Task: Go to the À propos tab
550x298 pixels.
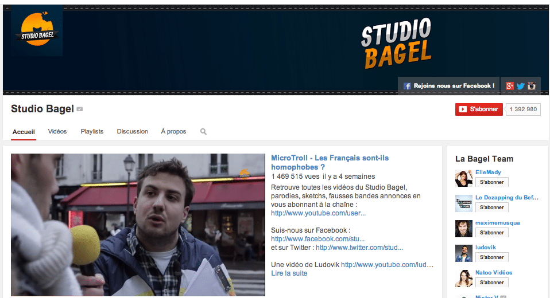Action: (173, 131)
